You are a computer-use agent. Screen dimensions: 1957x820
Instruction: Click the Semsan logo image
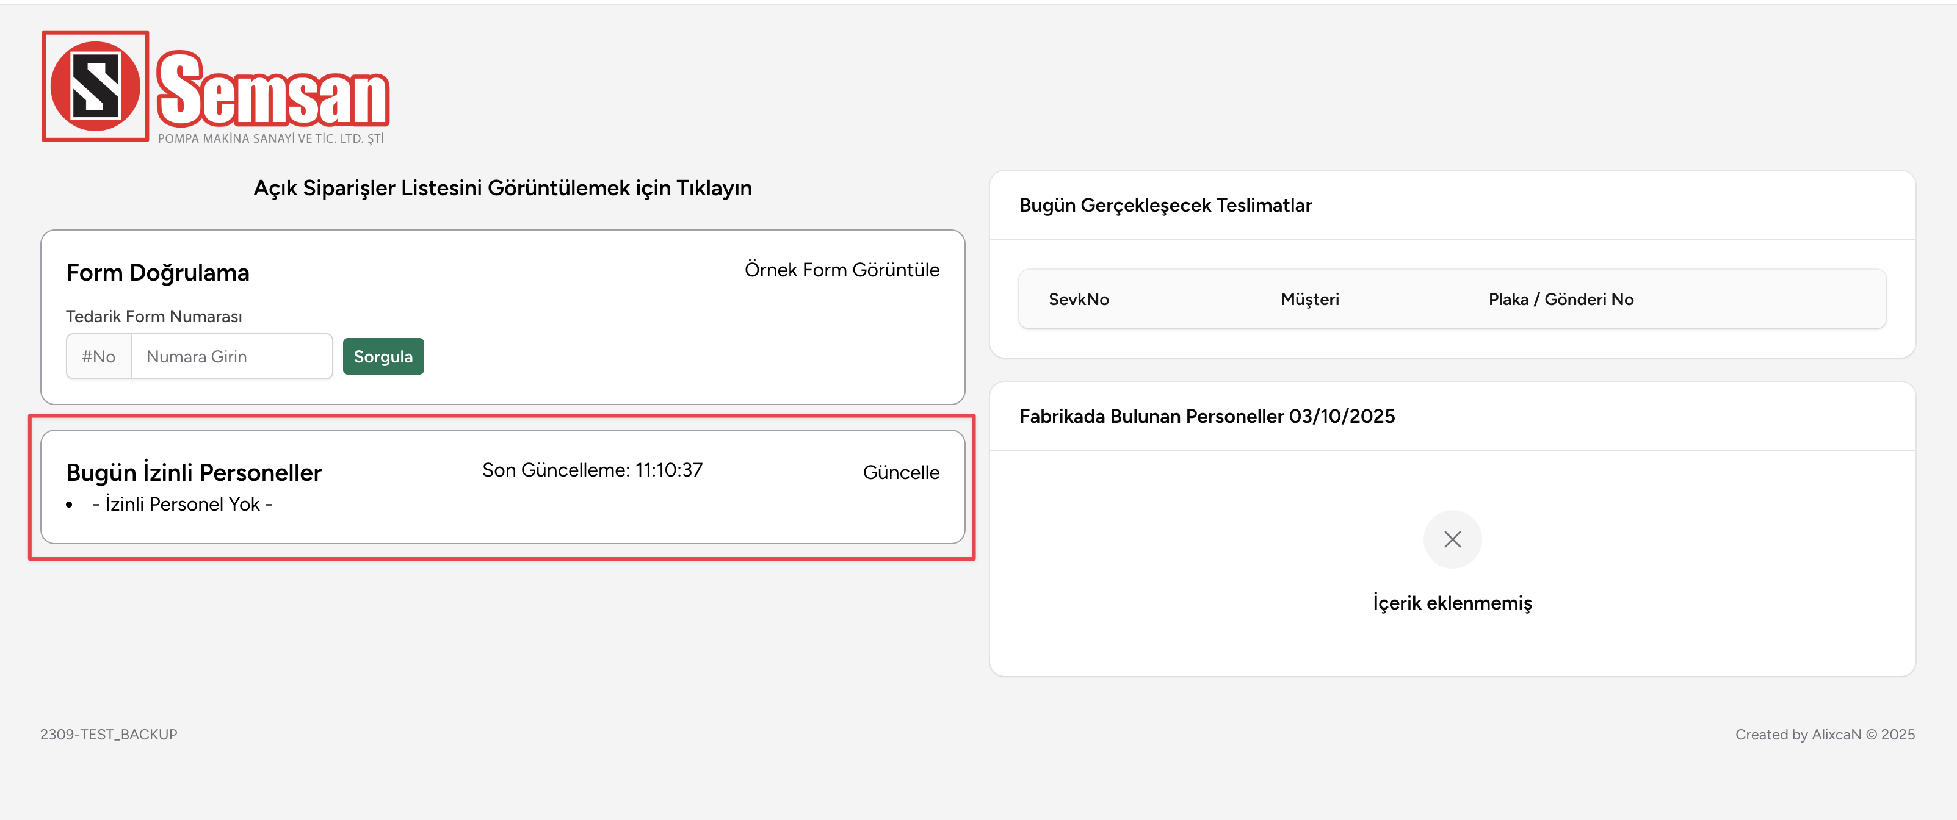(x=215, y=87)
